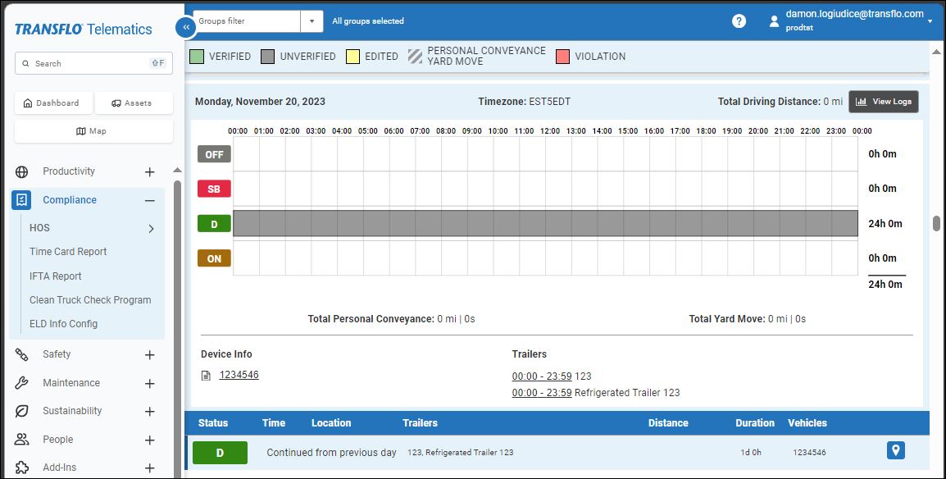
Task: Click the Sustainability leaf icon
Action: pos(21,411)
